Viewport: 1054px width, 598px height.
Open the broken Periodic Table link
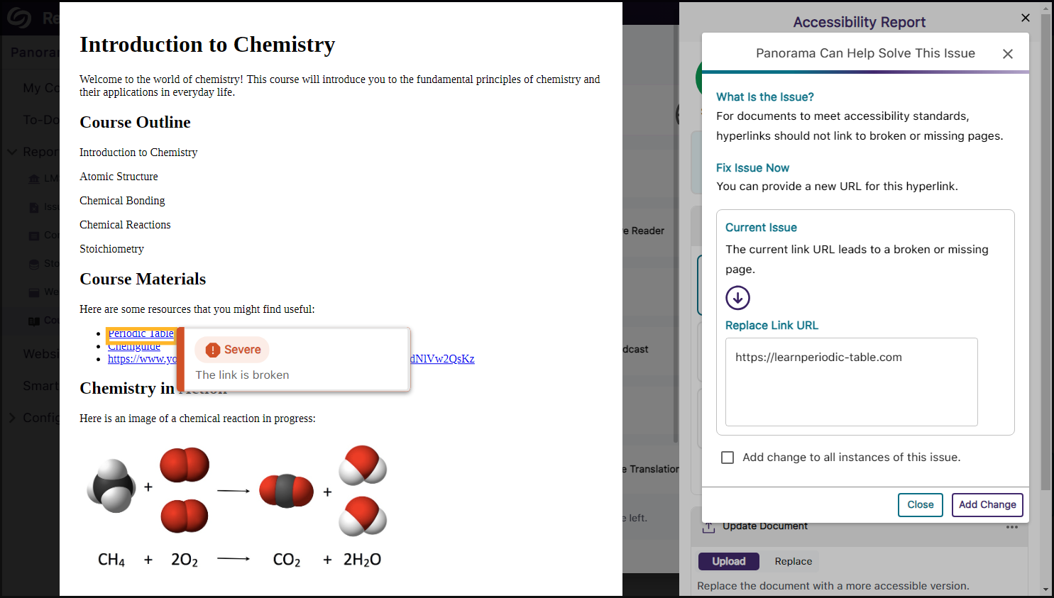click(141, 333)
